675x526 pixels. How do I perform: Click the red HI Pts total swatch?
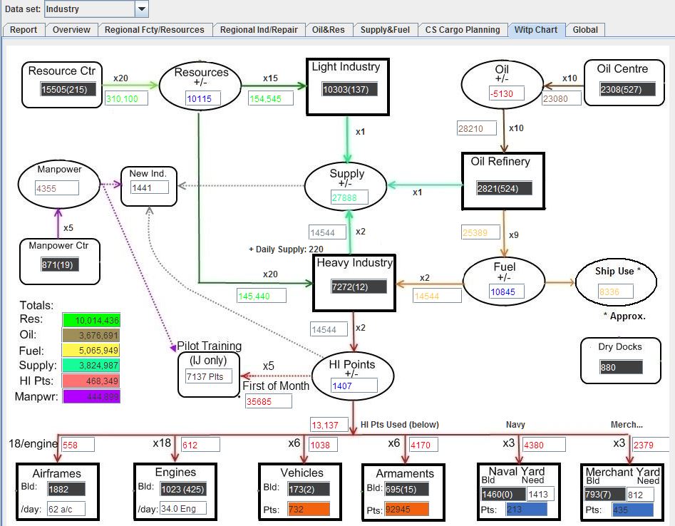point(91,381)
